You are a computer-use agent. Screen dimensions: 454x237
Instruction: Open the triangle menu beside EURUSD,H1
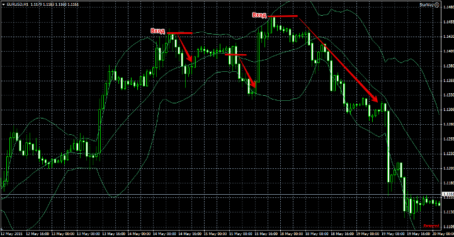[4, 4]
